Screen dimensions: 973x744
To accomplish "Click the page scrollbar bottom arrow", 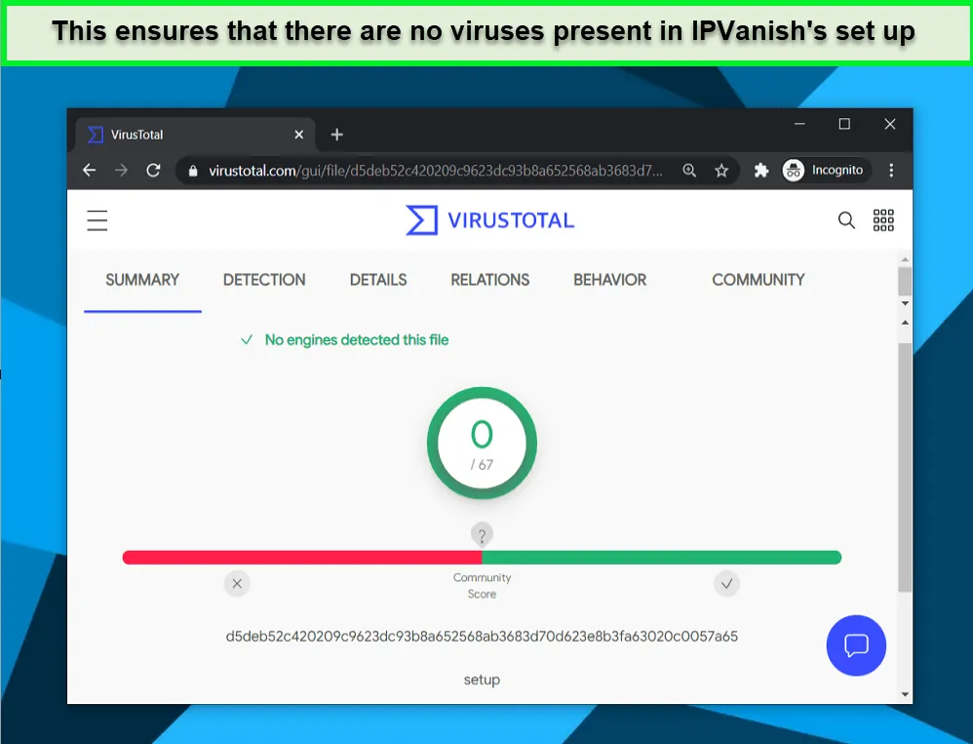I will point(905,694).
